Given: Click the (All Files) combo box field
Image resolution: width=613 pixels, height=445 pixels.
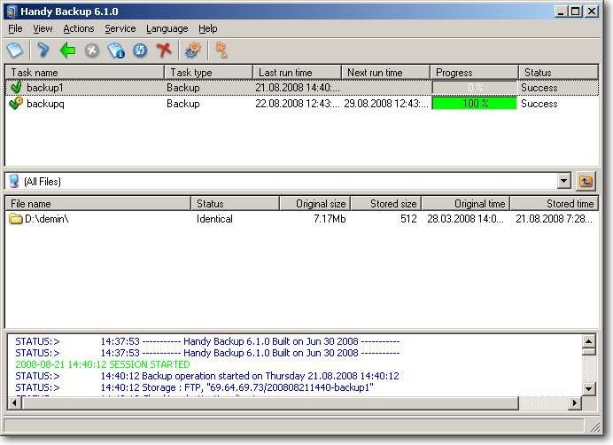Looking at the screenshot, I should click(288, 181).
